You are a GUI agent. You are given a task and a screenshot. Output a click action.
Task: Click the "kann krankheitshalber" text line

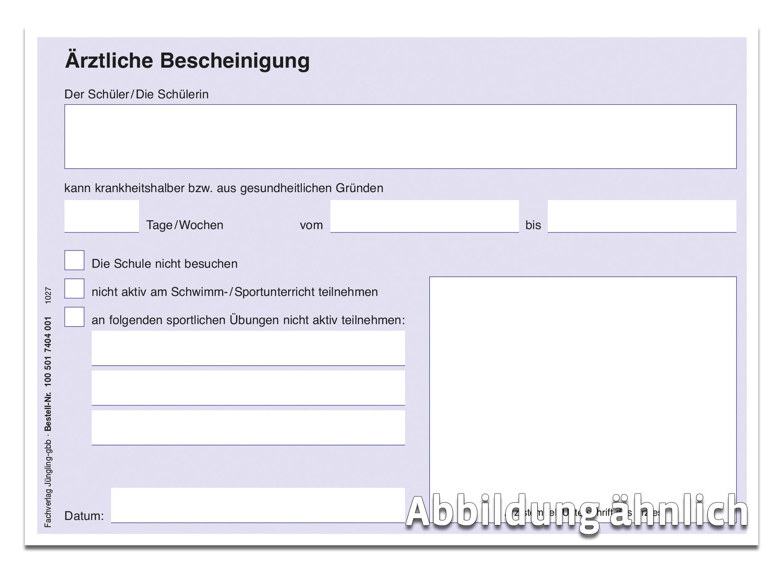coord(223,189)
